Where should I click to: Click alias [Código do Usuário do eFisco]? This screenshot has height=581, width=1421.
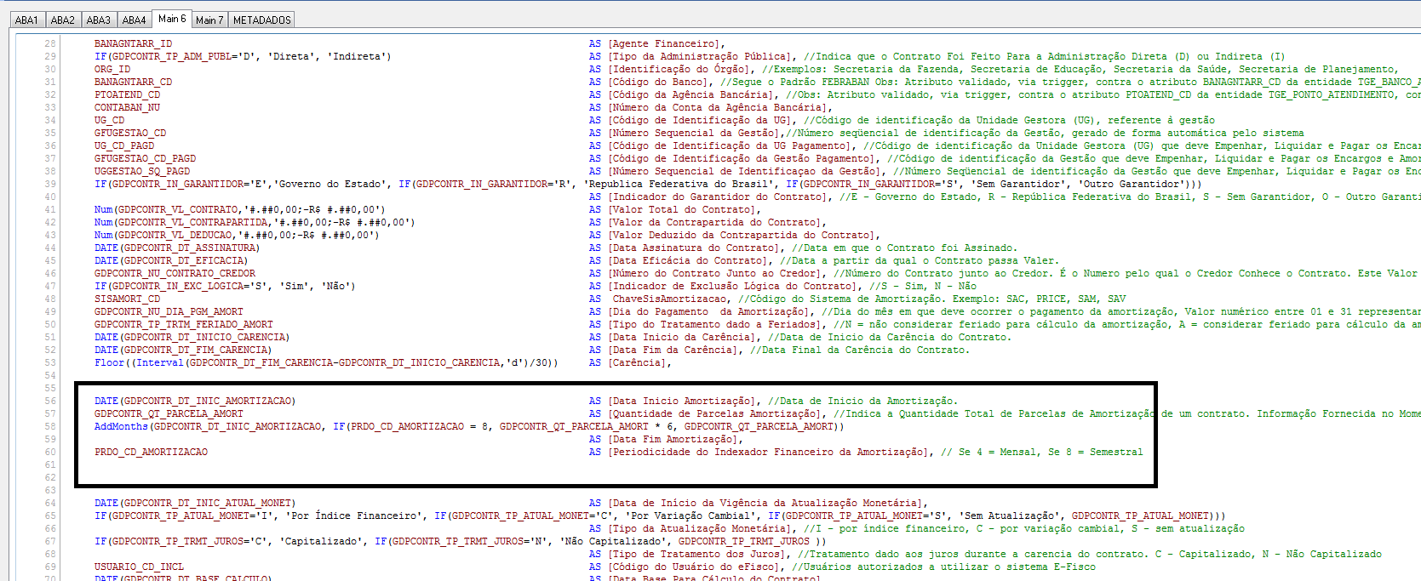point(694,567)
